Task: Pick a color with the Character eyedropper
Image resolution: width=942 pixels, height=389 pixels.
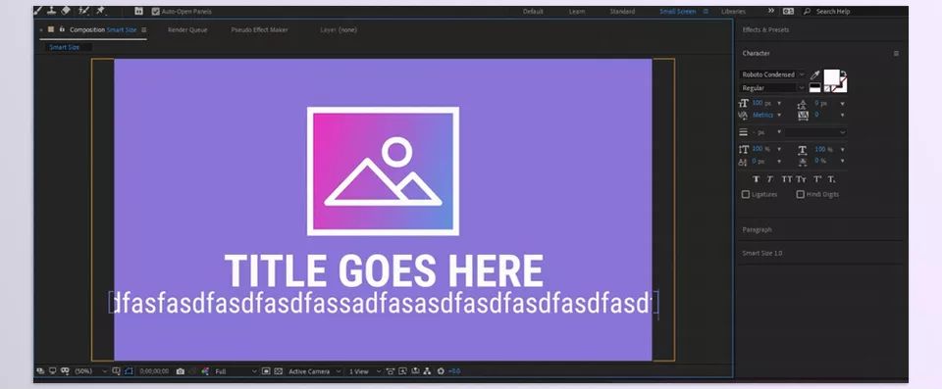Action: 815,75
